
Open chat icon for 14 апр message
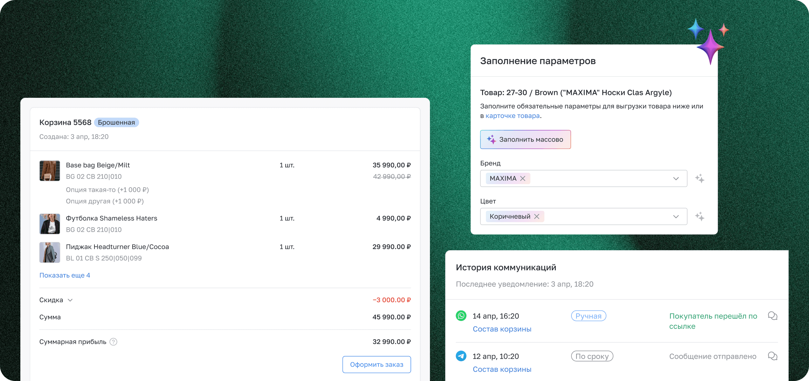click(x=772, y=316)
